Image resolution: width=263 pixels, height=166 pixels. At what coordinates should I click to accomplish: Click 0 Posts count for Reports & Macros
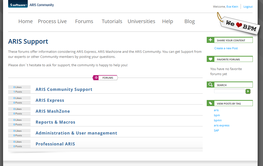19,125
